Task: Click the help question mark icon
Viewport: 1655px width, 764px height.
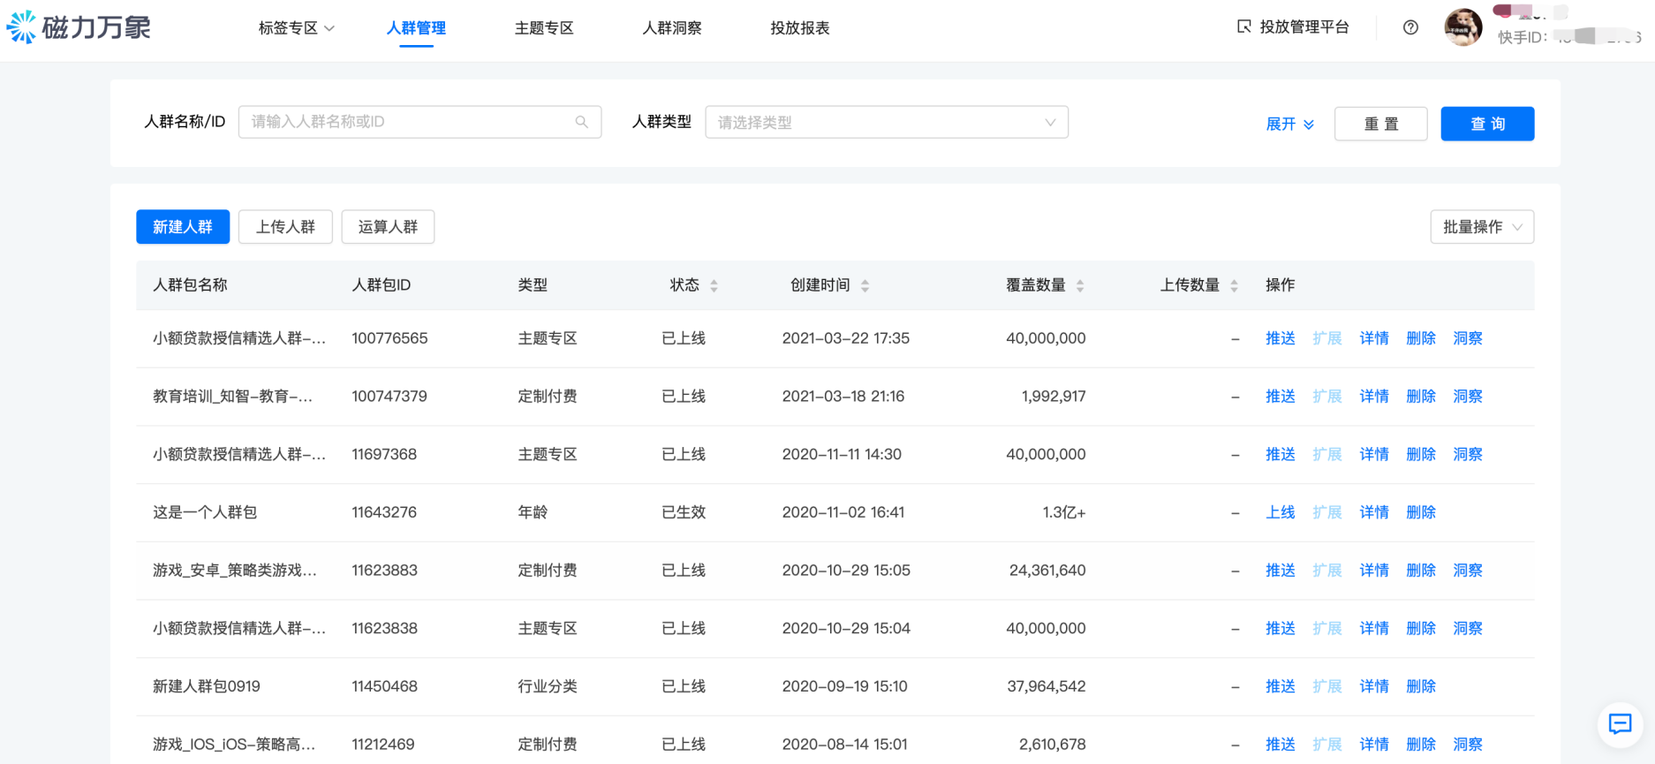Action: [1410, 27]
